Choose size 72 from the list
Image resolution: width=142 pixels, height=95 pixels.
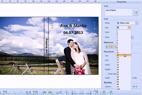tap(124, 87)
